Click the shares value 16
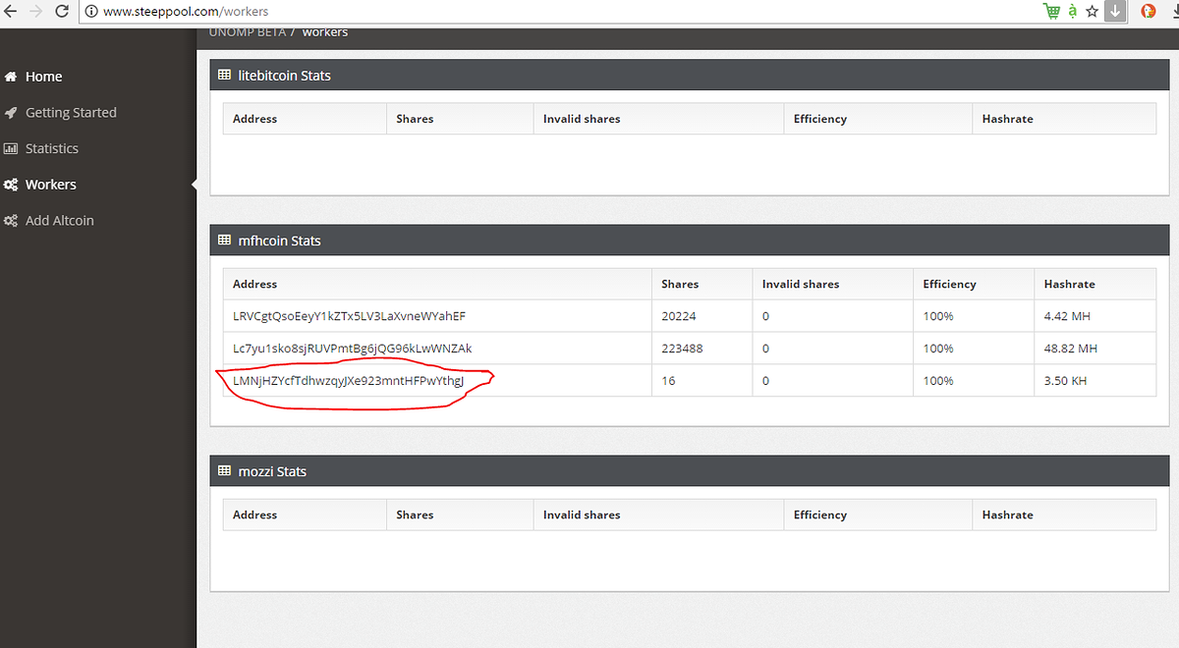The image size is (1179, 648). click(x=668, y=381)
